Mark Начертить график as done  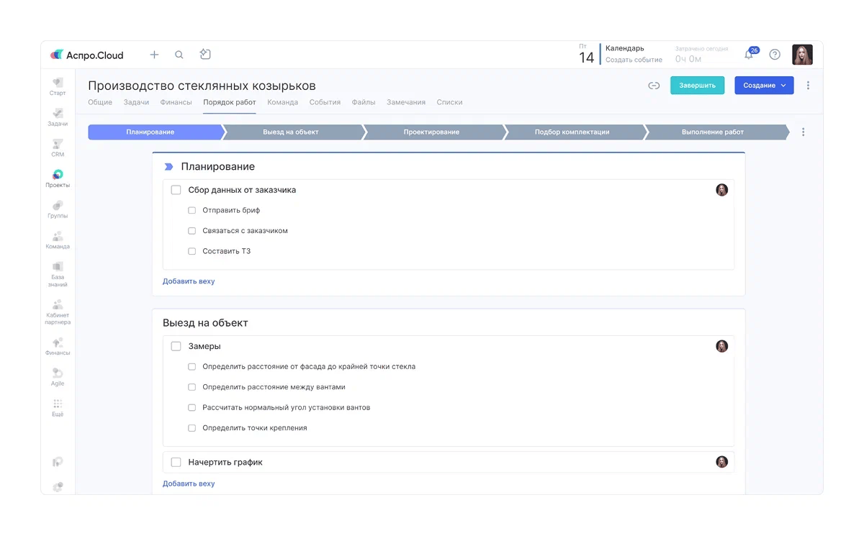(176, 462)
